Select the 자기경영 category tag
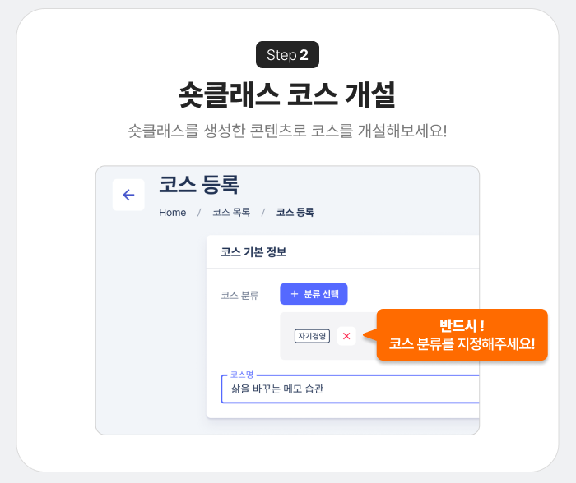 click(x=312, y=336)
